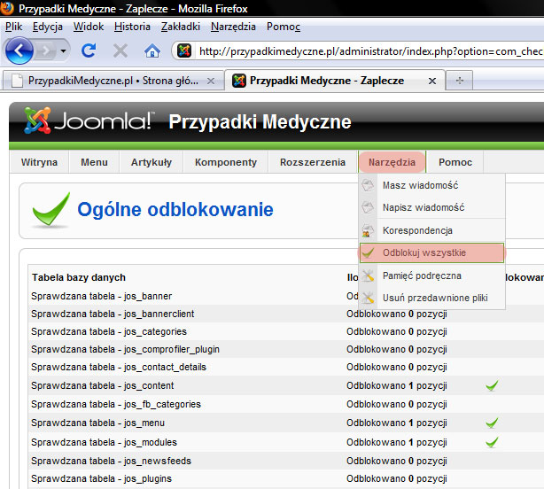Open the Firefox Pomoc menu
This screenshot has height=489, width=544.
284,27
